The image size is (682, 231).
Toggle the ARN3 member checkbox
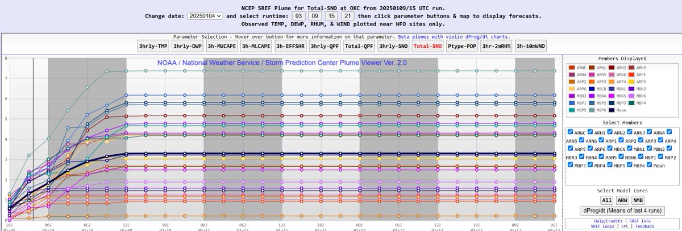point(629,133)
